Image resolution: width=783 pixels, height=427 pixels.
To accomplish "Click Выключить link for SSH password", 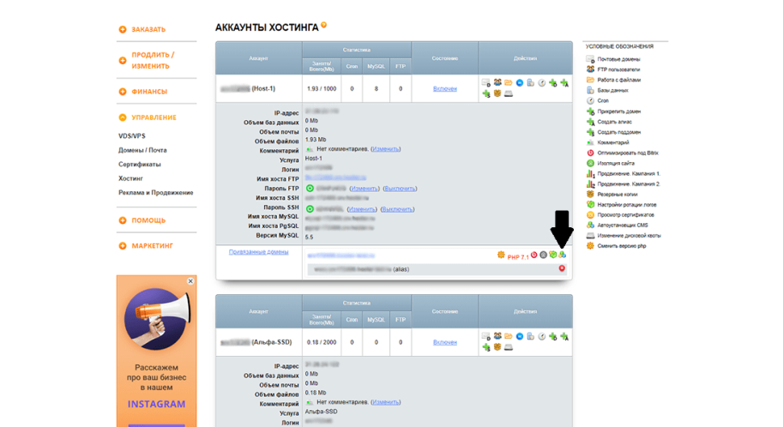I will tap(397, 209).
